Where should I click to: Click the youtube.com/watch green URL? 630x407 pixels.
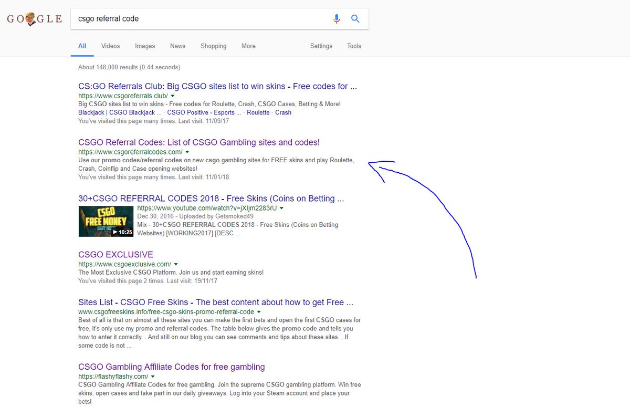(x=207, y=208)
